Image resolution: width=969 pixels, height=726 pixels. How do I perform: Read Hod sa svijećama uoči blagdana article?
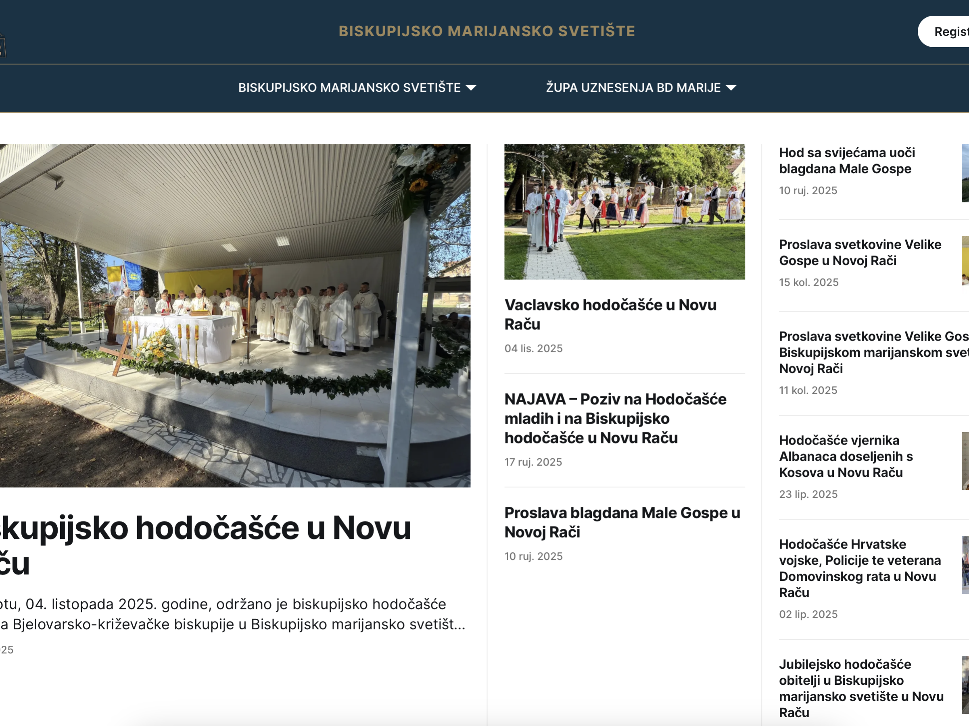846,160
